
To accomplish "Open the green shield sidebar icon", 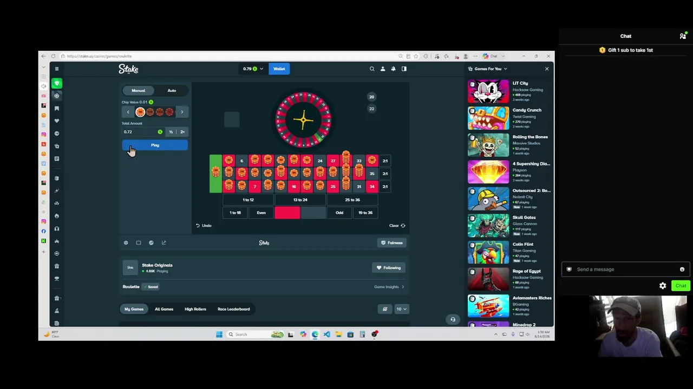I will click(56, 83).
